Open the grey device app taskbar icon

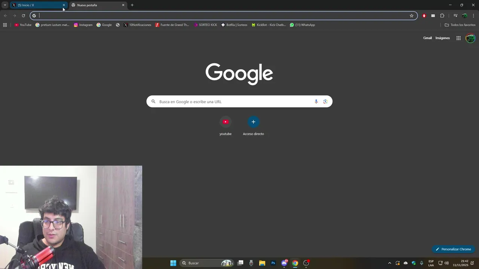point(251,263)
